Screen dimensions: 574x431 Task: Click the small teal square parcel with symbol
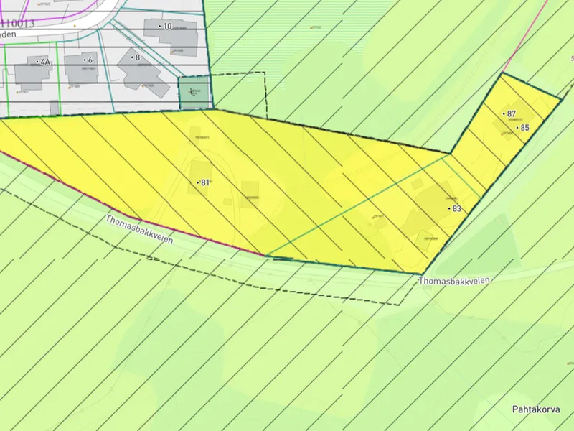tap(194, 93)
